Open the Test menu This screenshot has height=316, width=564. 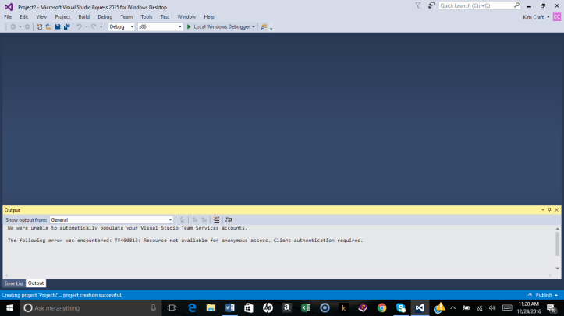[x=165, y=17]
